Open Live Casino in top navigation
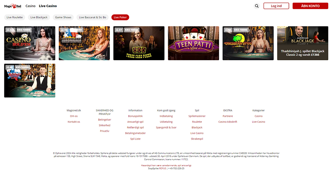334x177 pixels. click(48, 6)
